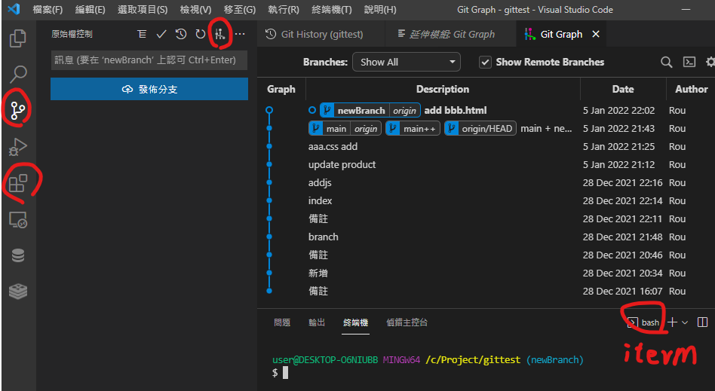Click the 28 Dec 2021 16:07 date cell
Viewport: 715px width, 391px height.
[622, 292]
